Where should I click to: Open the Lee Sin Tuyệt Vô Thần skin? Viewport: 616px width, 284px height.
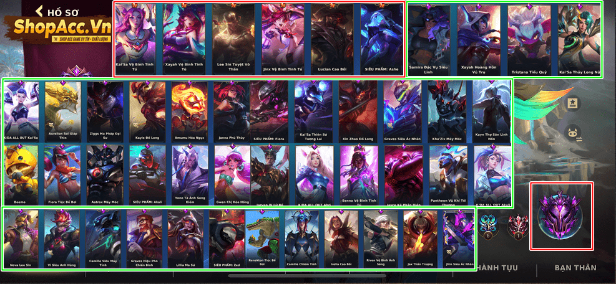tap(233, 39)
